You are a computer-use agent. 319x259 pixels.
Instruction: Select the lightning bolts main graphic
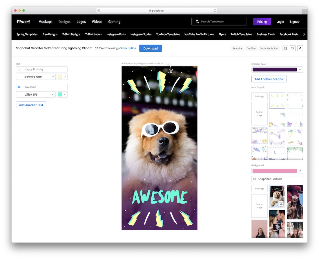[277, 101]
